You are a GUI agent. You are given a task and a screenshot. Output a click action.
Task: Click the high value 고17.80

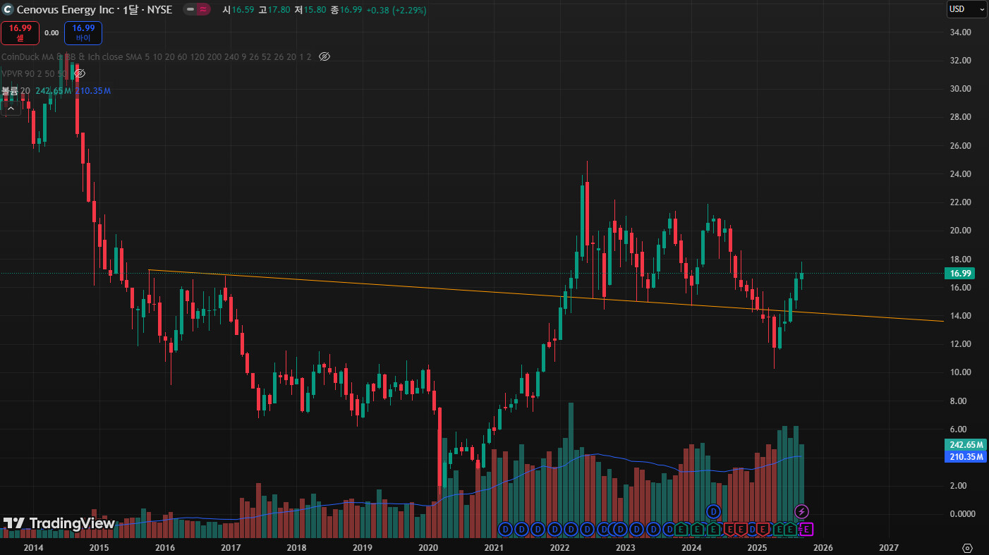[x=274, y=10]
